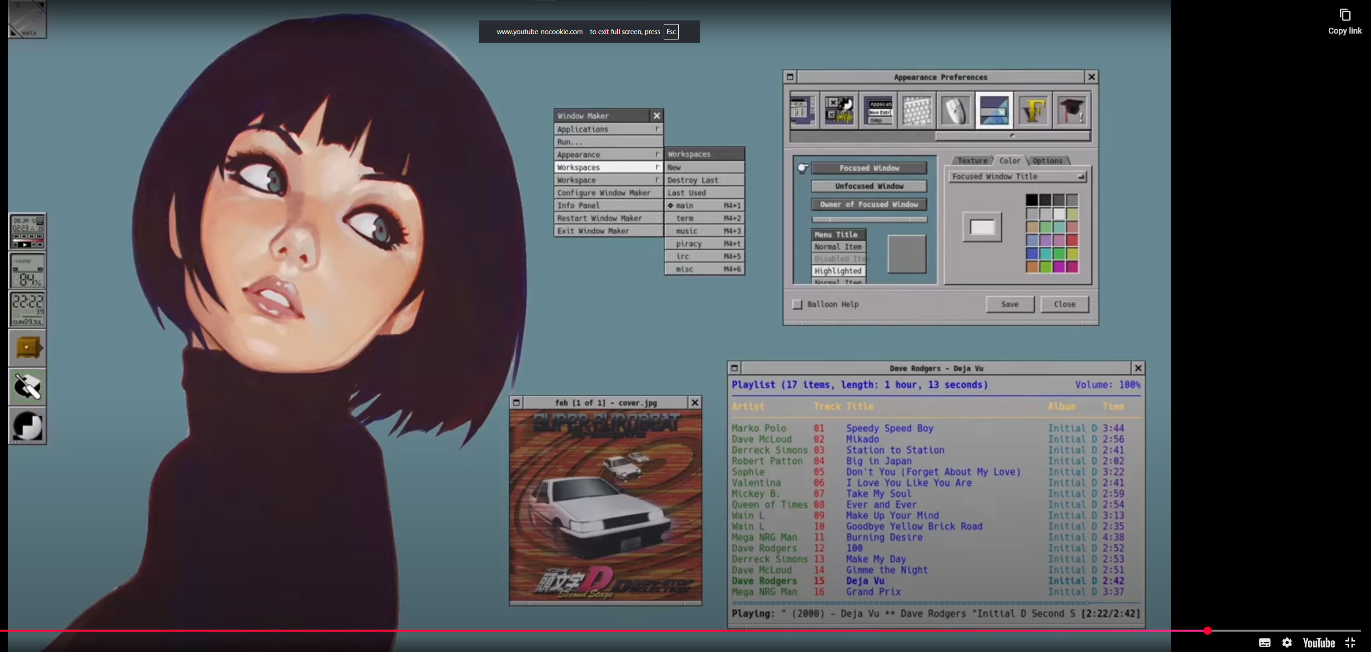Select the Highlighted preview menu item
The image size is (1371, 652).
point(839,271)
